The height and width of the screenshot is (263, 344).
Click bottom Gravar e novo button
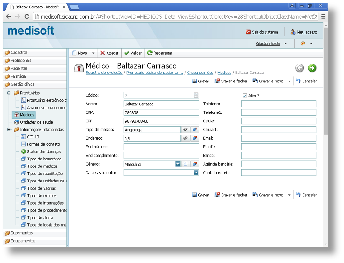(x=268, y=195)
